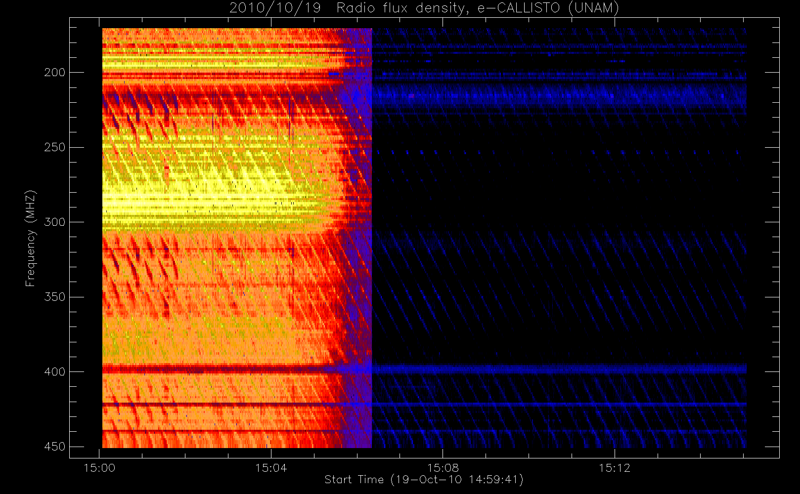
Task: Click the 15:00 time tick label
Action: pyautogui.click(x=99, y=468)
